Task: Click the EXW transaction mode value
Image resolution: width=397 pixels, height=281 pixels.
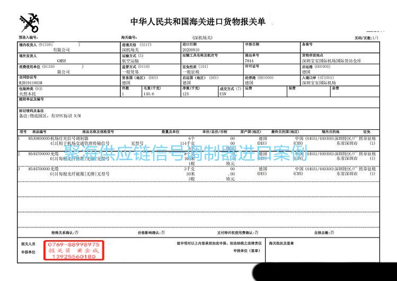Action: coord(223,94)
